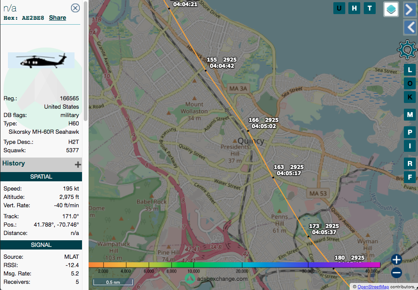Click the track point labeled 04:05:02

248,131
